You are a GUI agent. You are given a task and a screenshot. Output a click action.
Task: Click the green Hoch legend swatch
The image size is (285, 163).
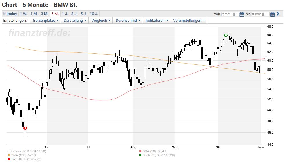click(x=140, y=155)
